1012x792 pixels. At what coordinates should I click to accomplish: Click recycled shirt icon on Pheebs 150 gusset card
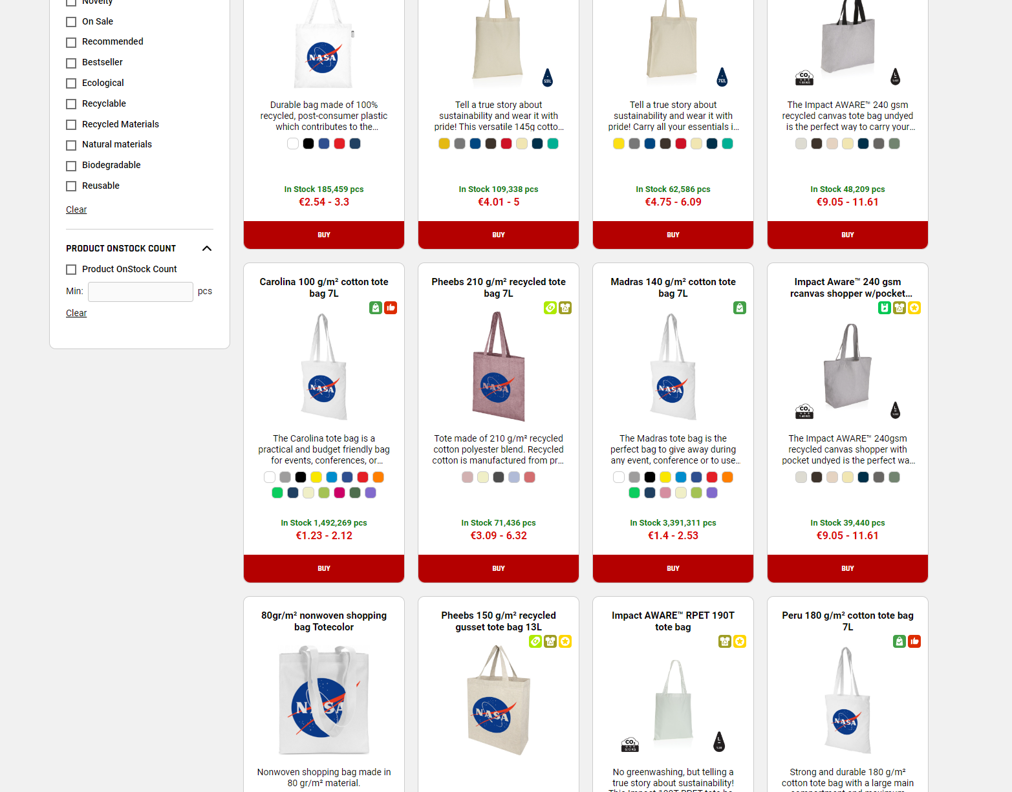[550, 641]
